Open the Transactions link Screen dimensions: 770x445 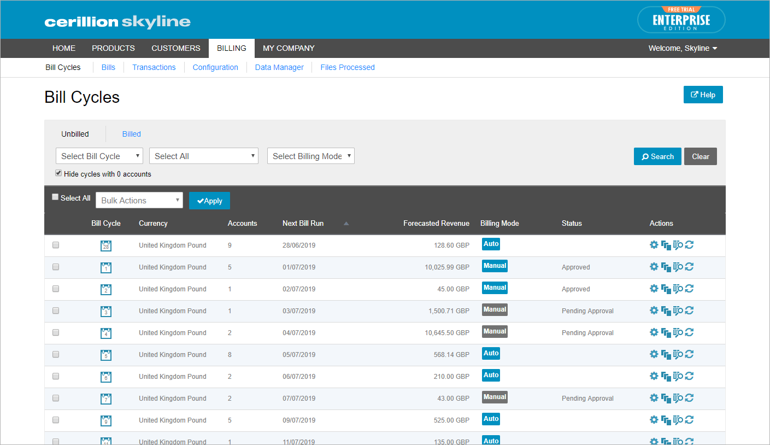tap(154, 67)
